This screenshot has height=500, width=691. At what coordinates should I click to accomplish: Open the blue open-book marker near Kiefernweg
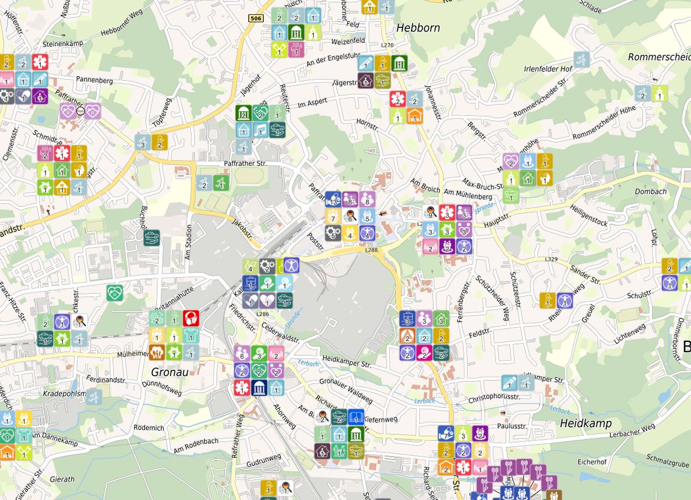[x=356, y=417]
